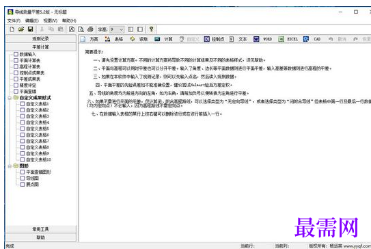Click the 表格 table tool
371x249 pixels.
[114, 39]
